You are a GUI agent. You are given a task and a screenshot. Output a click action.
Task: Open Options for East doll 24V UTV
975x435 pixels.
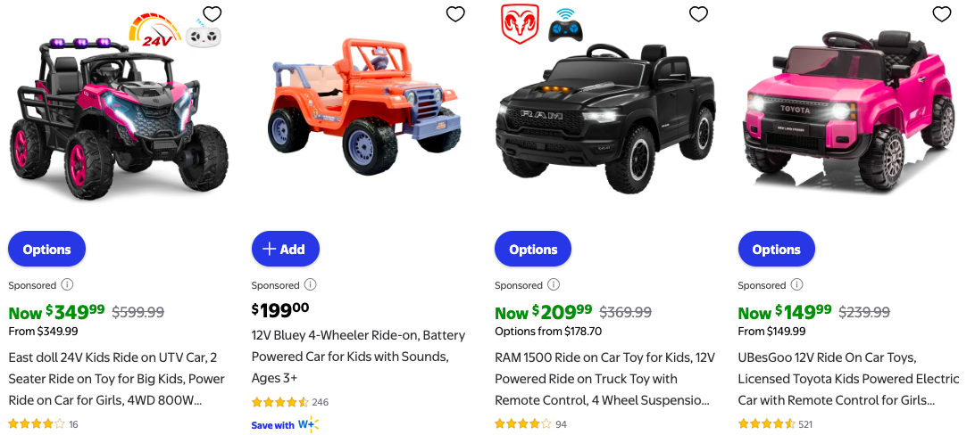coord(46,250)
